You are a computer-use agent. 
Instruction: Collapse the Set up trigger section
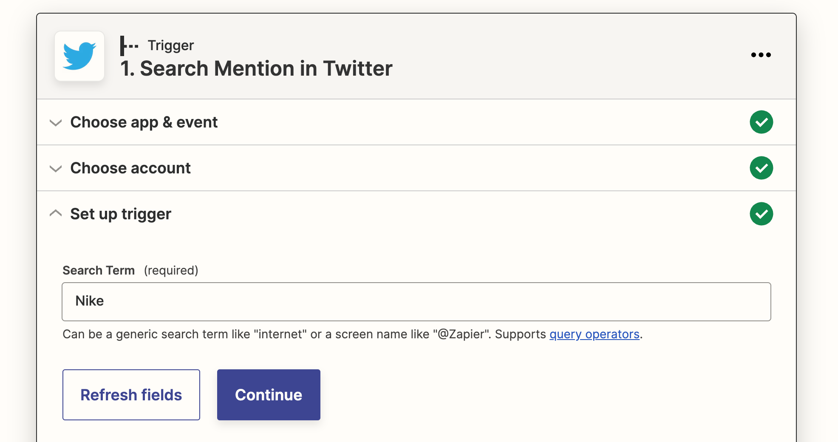[x=56, y=213]
